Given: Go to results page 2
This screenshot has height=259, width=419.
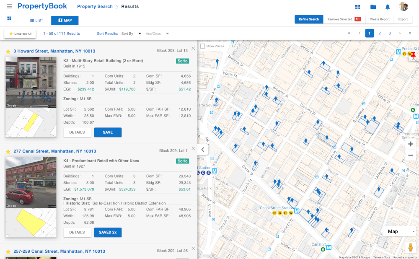Looking at the screenshot, I should (380, 34).
